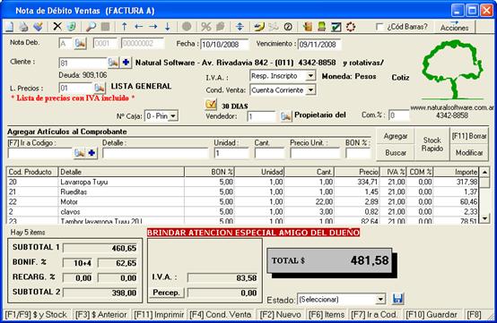Open the Cond. Venta Cuenta Corriente dropdown
Screen dimensions: 497x323
pyautogui.click(x=311, y=90)
